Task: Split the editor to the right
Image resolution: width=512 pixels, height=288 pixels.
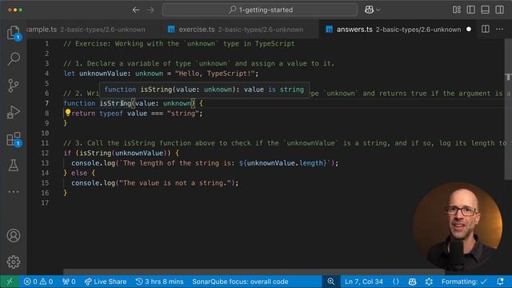Action: tap(486, 29)
